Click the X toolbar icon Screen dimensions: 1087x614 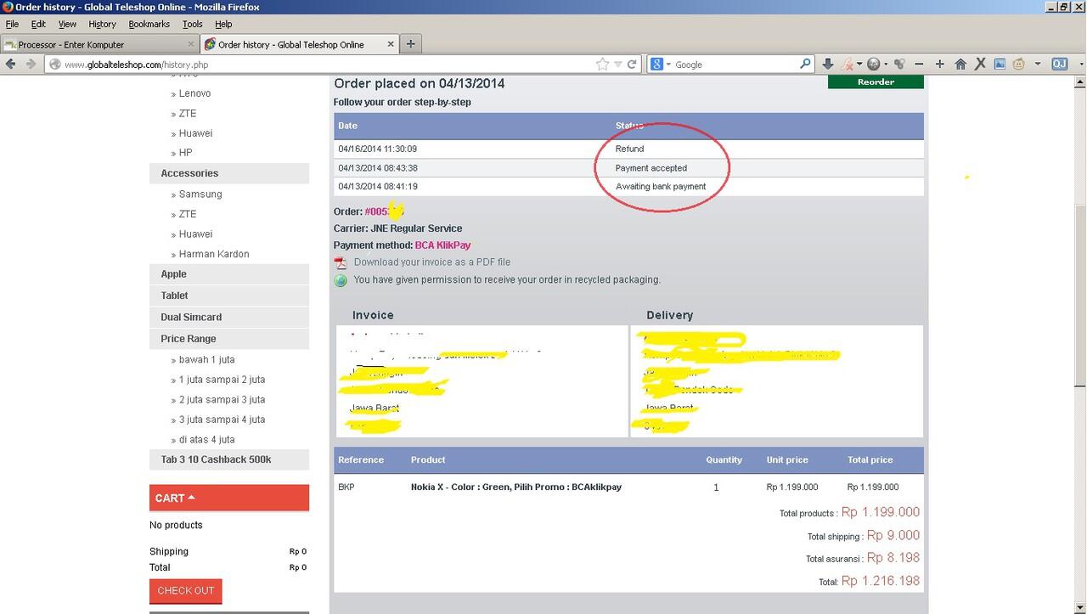[x=980, y=64]
